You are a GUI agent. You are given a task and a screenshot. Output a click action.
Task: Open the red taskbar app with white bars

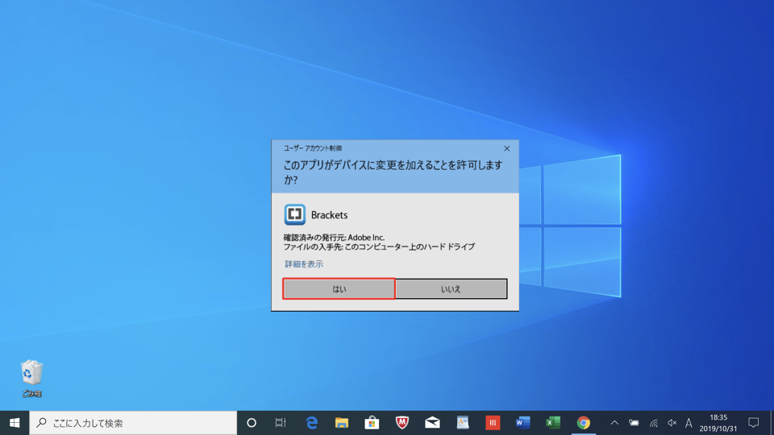(x=493, y=423)
